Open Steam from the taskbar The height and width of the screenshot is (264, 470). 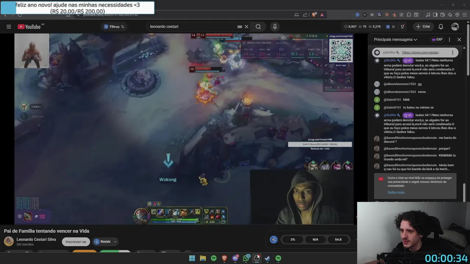[267, 258]
